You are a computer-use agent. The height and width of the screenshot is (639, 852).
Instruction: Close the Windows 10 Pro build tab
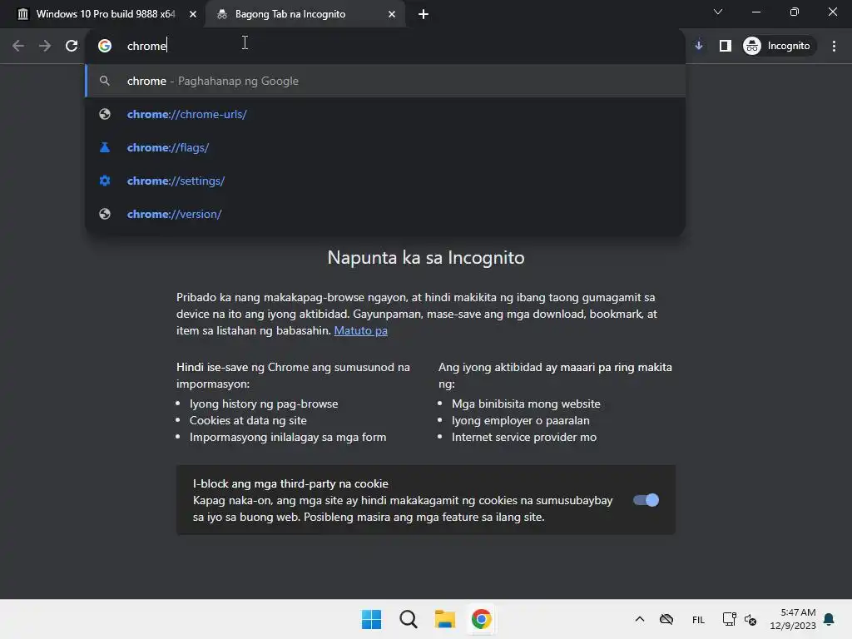coord(193,14)
